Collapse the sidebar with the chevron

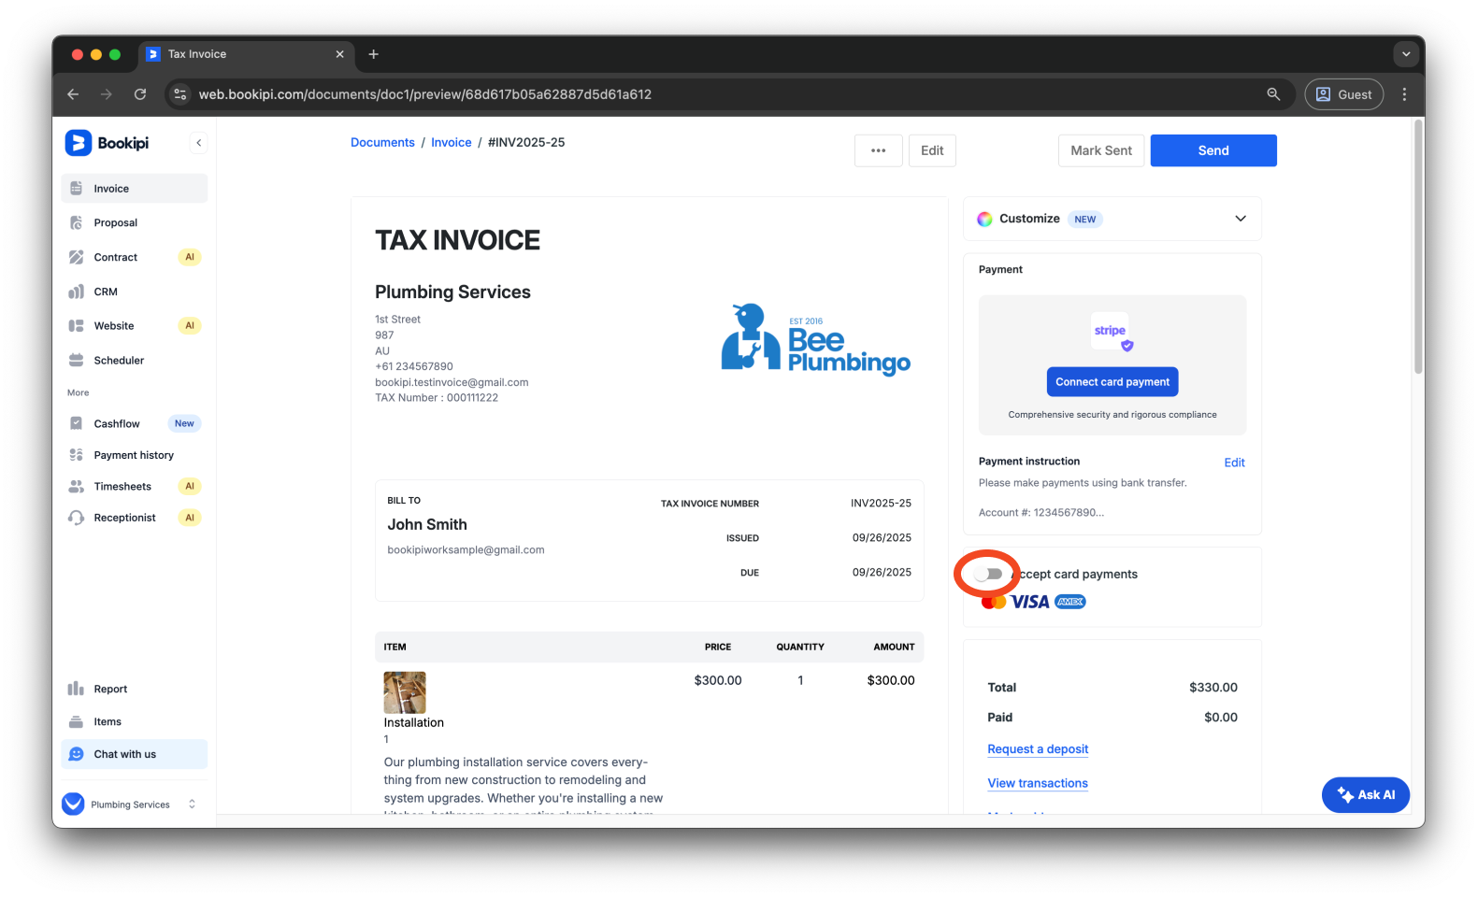(x=198, y=143)
